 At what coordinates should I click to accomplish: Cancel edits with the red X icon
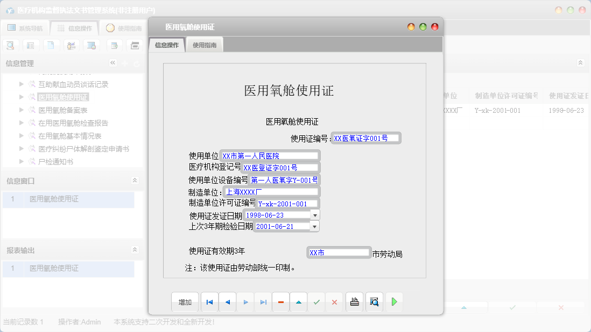(334, 302)
